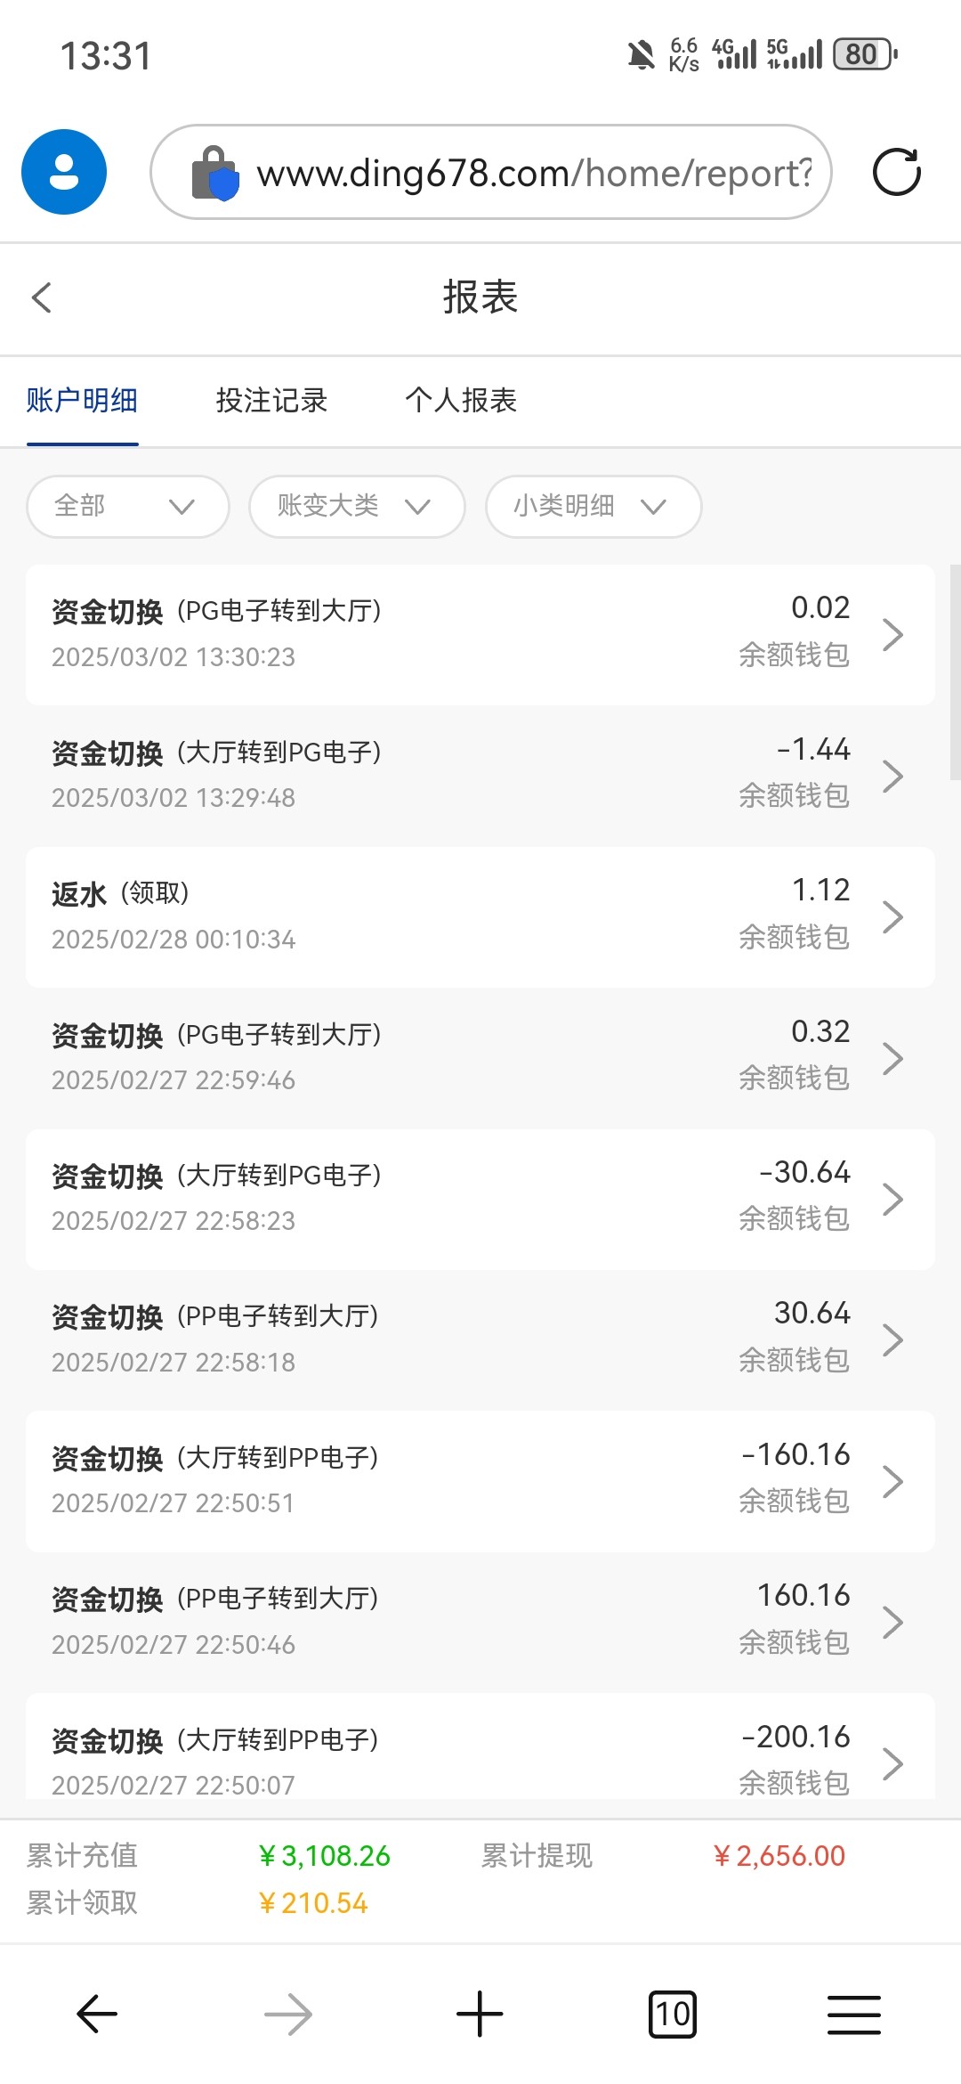The image size is (961, 2084).
Task: Expand the 全部 filter dropdown
Action: coord(128,507)
